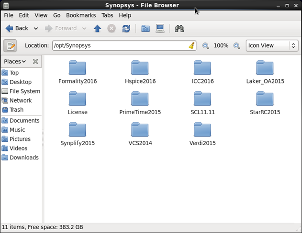This screenshot has height=233, width=302.
Task: Open File System in Places sidebar
Action: point(21,91)
